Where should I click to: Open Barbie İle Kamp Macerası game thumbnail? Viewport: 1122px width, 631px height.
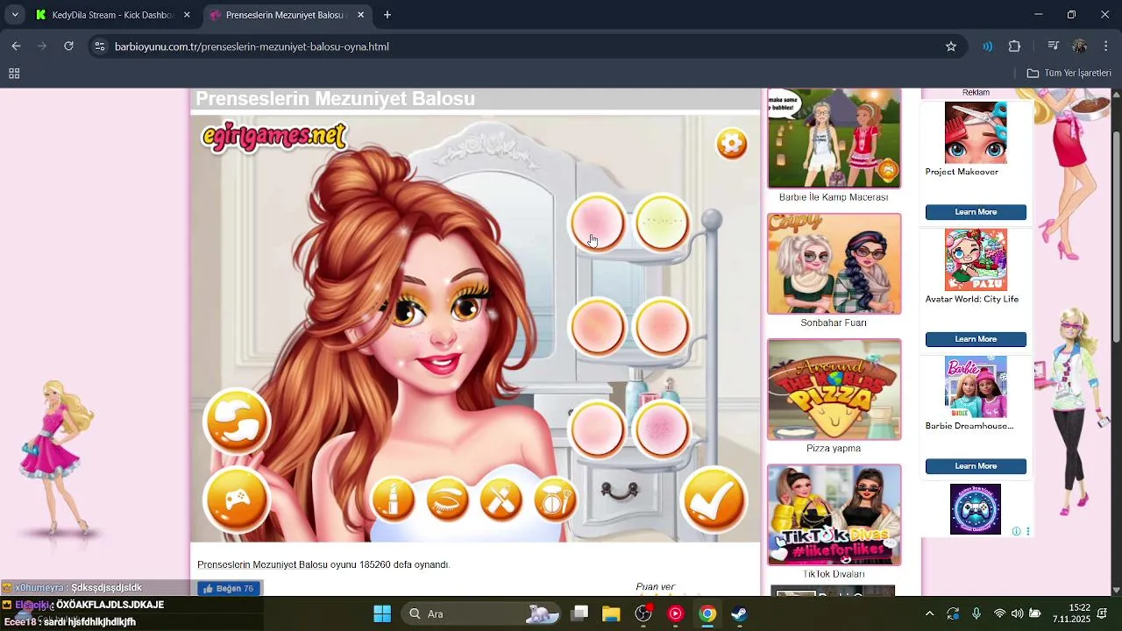(834, 138)
